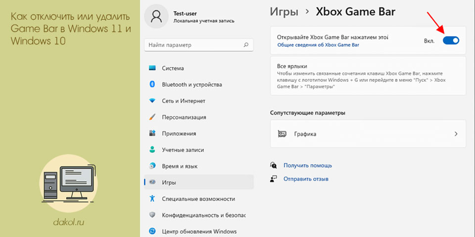
Task: Expand Графика with the chevron arrow
Action: click(456, 134)
